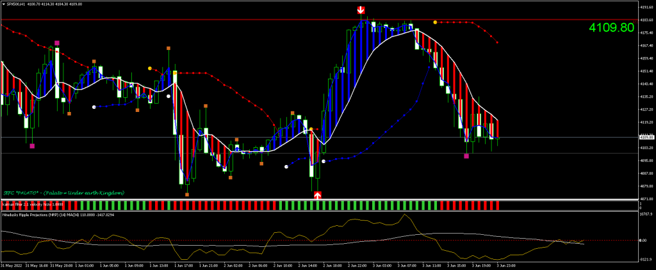Select the magenta square marker near 3 Jun 15:00
656x270 pixels.
point(467,155)
